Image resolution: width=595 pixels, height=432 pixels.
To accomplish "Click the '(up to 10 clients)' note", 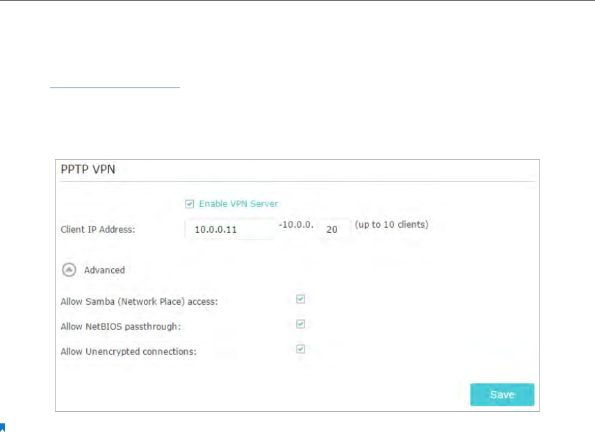I will click(391, 224).
